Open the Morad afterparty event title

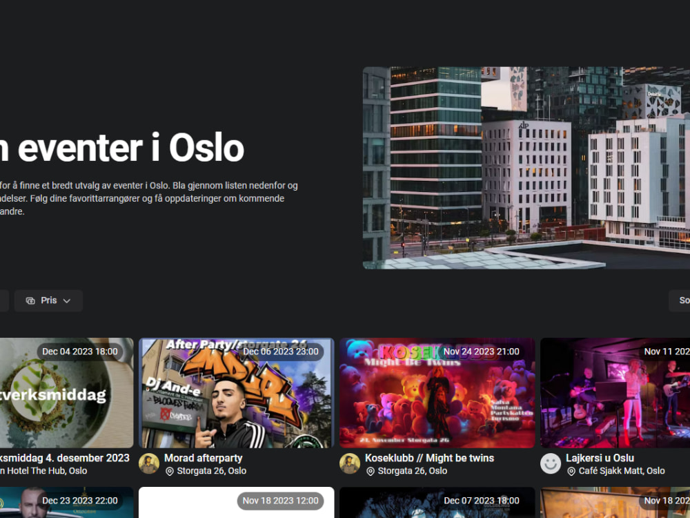[204, 458]
